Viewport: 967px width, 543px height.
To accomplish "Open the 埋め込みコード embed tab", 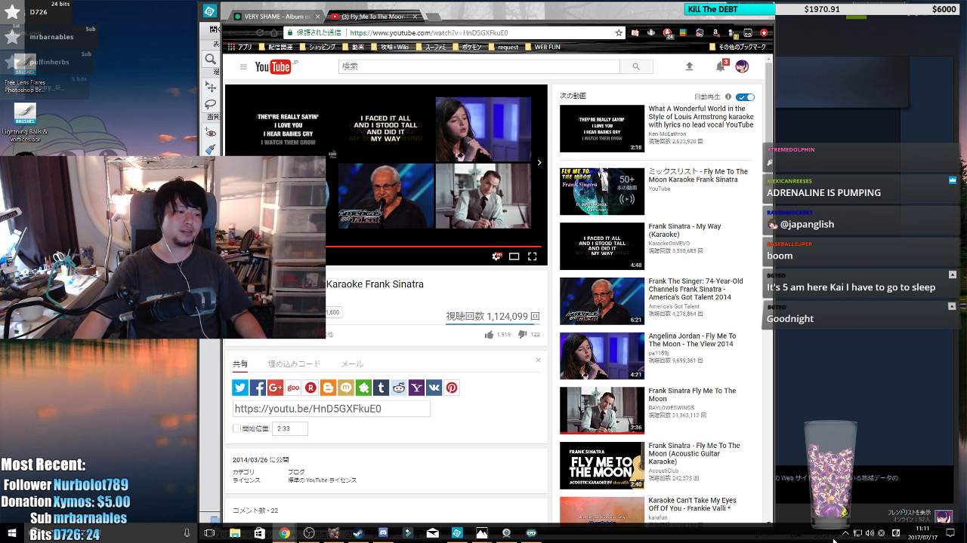I will (x=295, y=364).
